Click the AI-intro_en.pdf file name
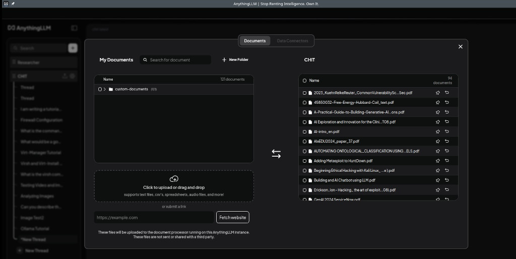This screenshot has width=516, height=259. click(x=327, y=132)
